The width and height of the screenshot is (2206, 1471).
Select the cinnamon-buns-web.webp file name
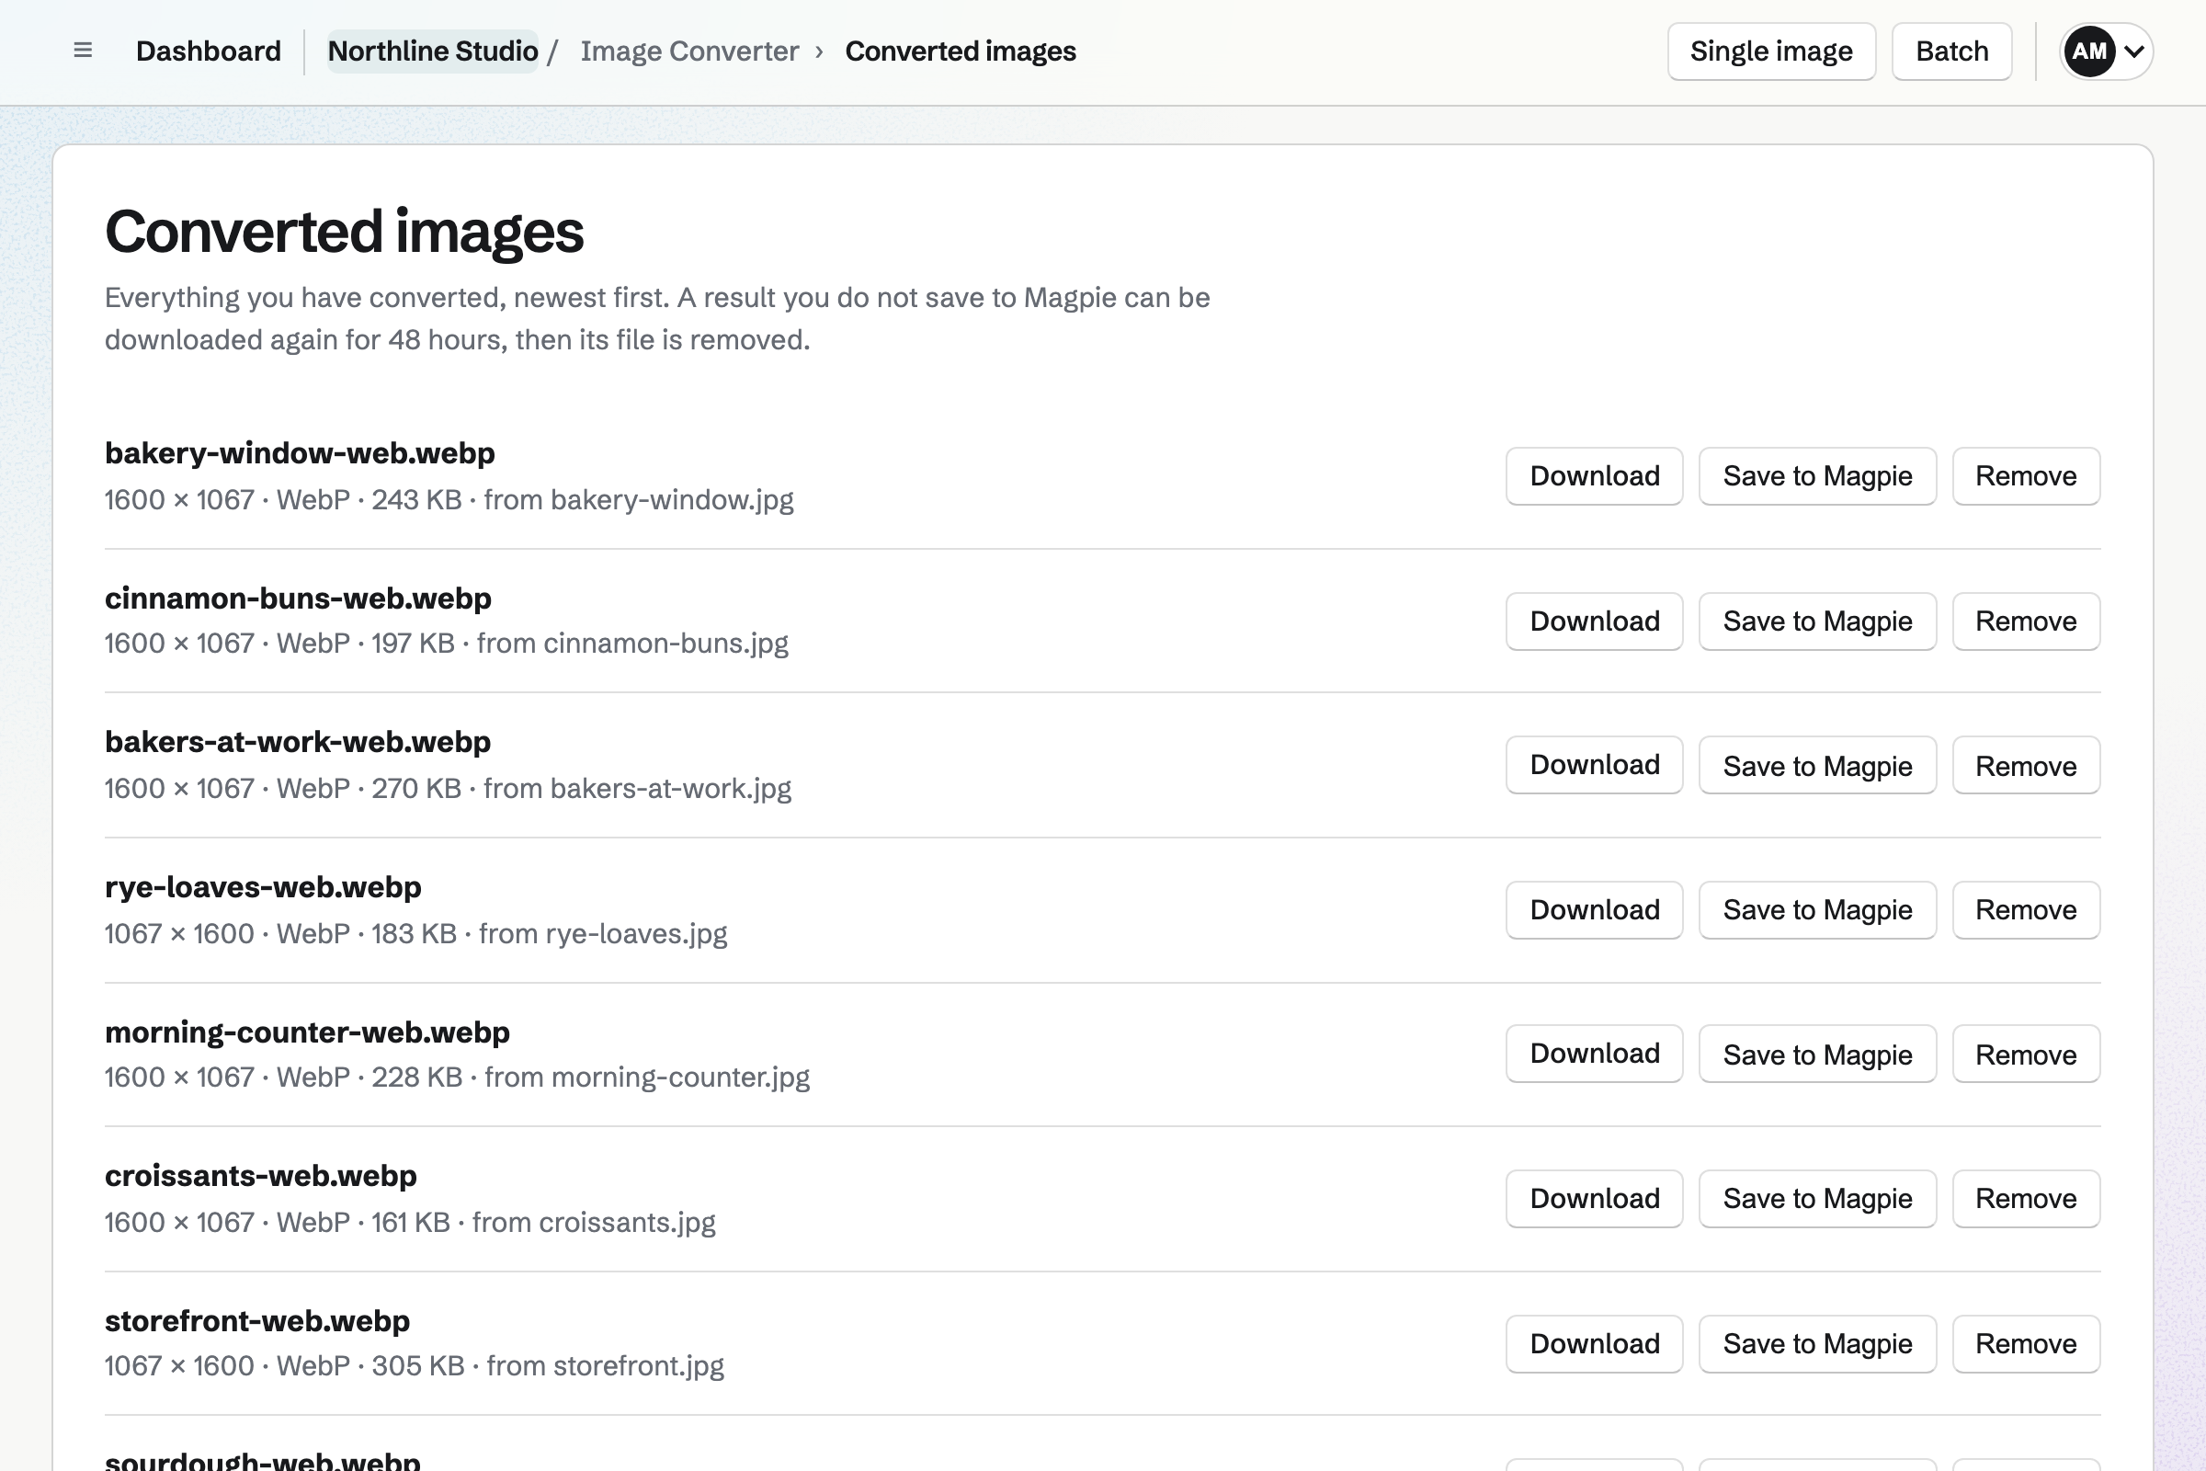coord(298,599)
